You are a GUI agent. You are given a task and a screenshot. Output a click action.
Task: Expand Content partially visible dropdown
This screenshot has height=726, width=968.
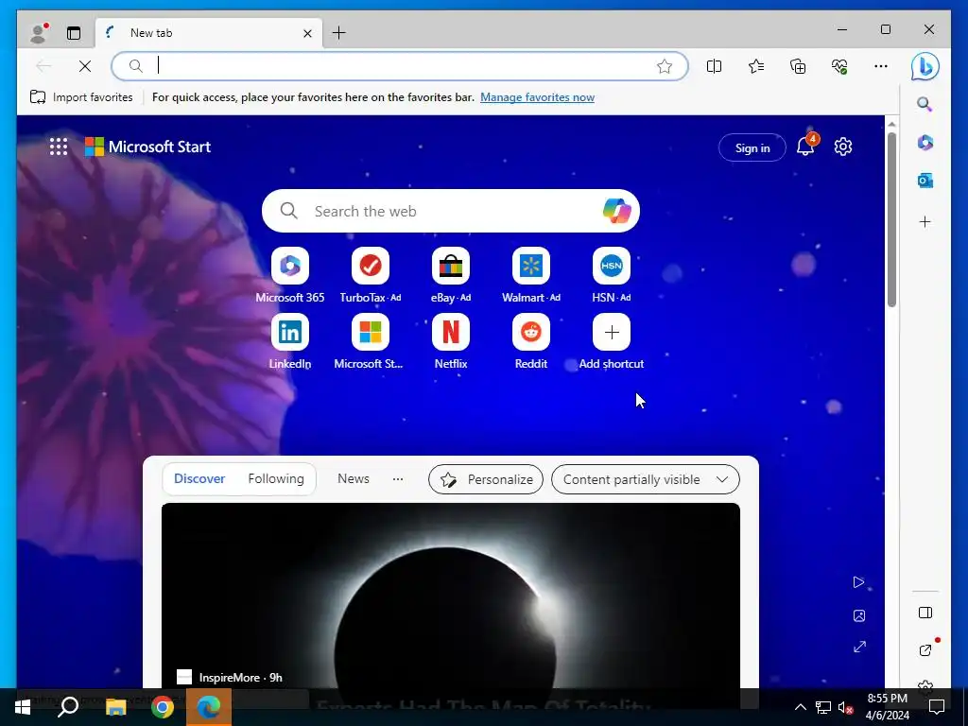coord(645,479)
